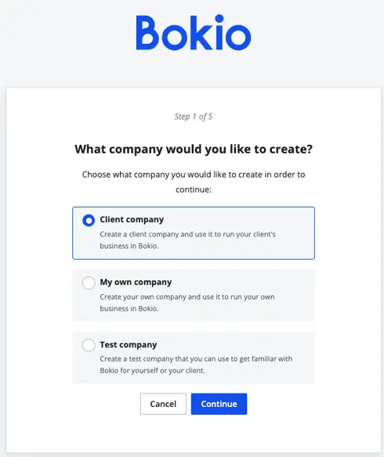Click the 'My own company' title label
The height and width of the screenshot is (457, 384).
click(136, 282)
